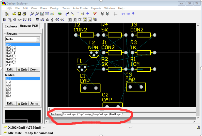Select the KeepOutLayer layer tab
Viewport: 202px width, 136px height.
(100, 114)
